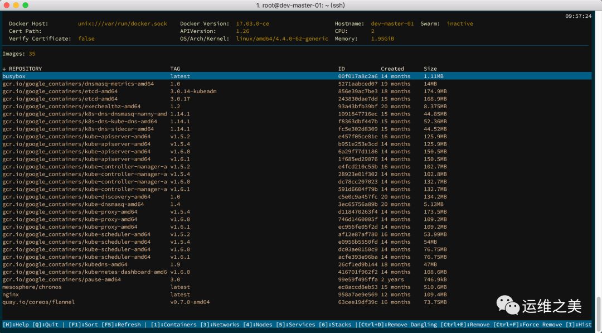
Task: Select the kube-dnsmasq-amd64 image row
Action: [x=297, y=204]
